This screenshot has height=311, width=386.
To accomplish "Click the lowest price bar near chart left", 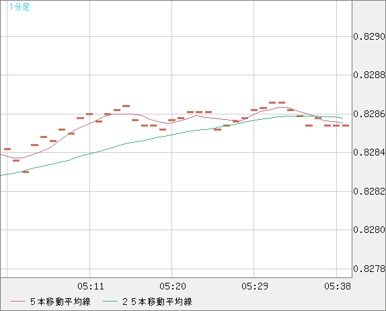I will coord(26,172).
